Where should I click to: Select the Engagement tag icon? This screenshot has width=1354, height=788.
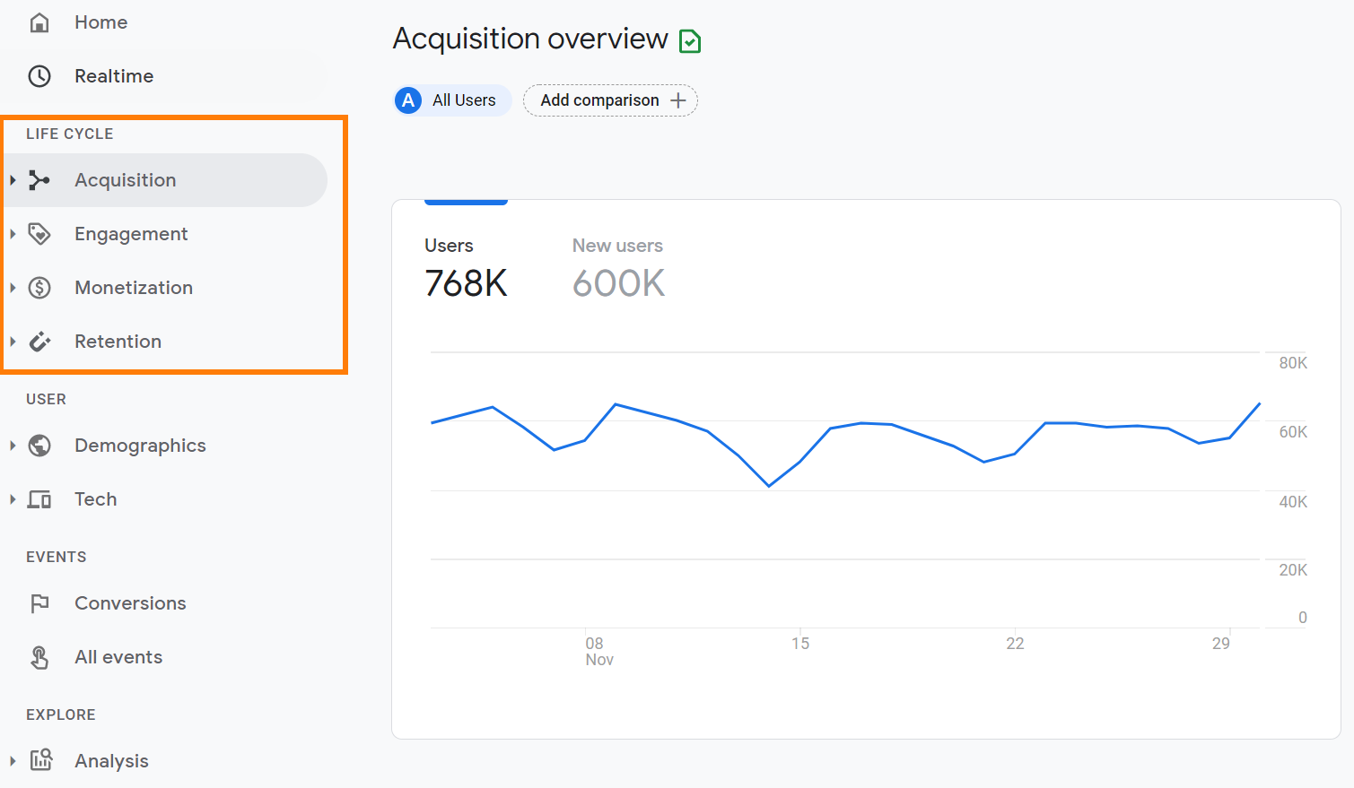(39, 234)
